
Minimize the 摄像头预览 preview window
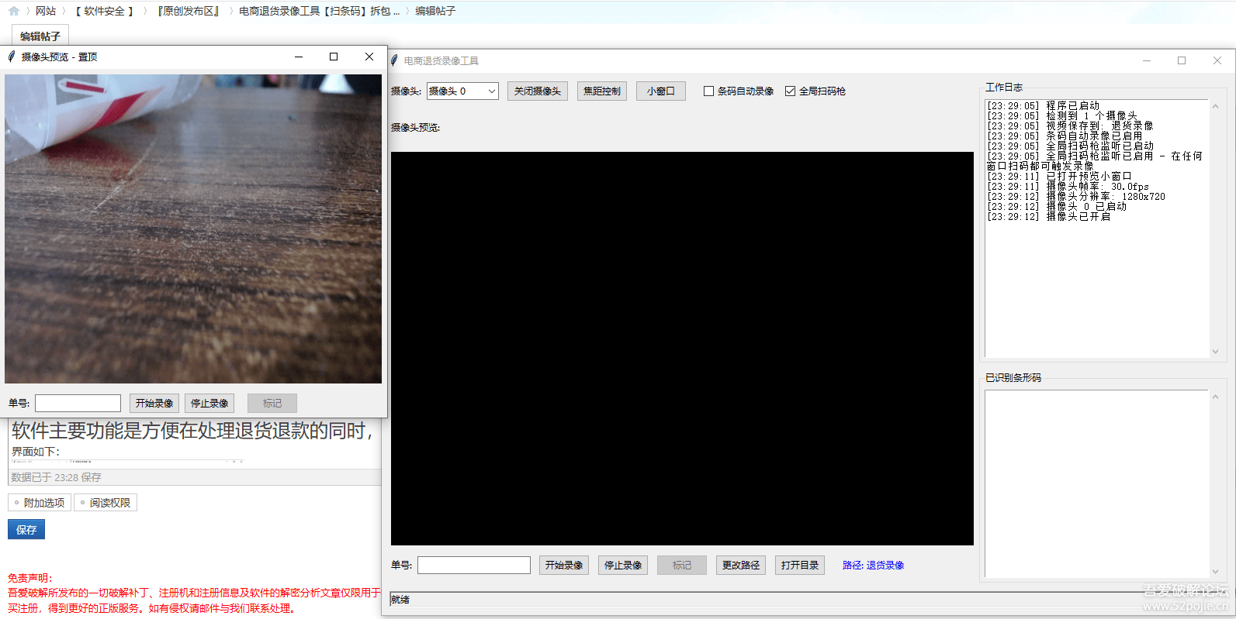pyautogui.click(x=299, y=57)
